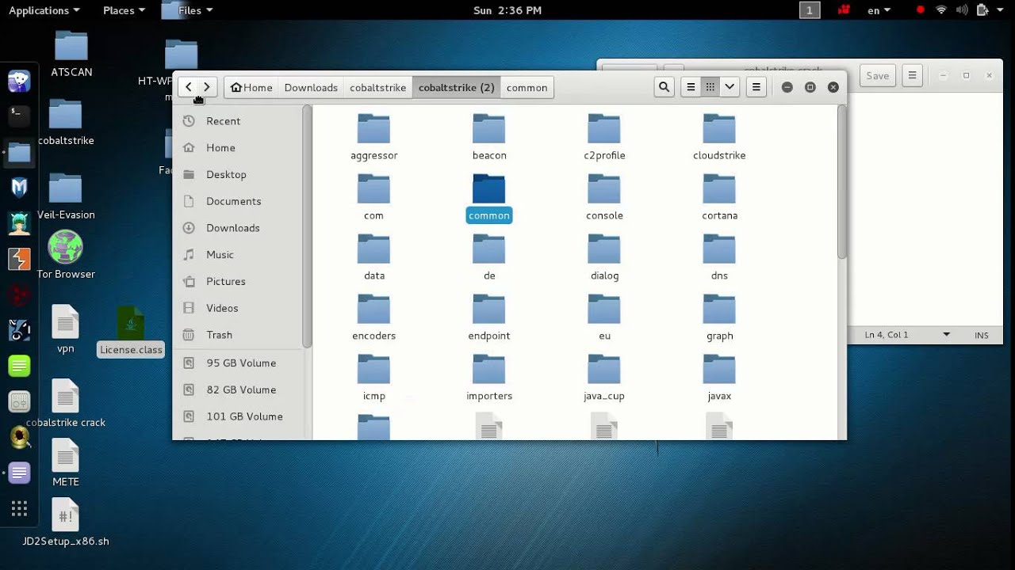Viewport: 1015px width, 570px height.
Task: Open the Files hamburger menu
Action: (756, 87)
